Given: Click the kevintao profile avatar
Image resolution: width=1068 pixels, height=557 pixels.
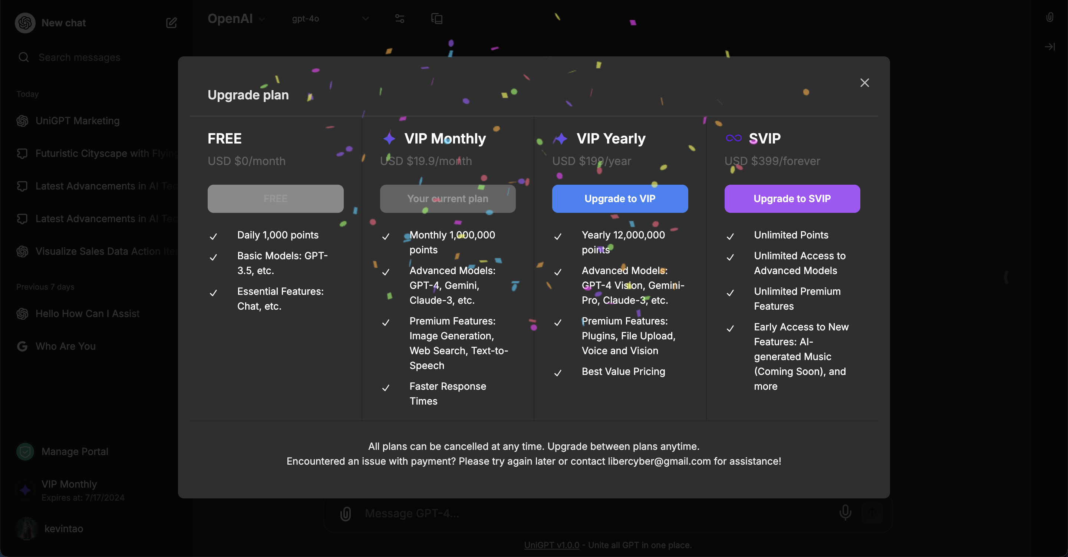Looking at the screenshot, I should pyautogui.click(x=27, y=528).
